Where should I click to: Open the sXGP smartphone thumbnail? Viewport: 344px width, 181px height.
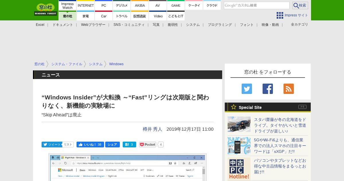click(x=239, y=146)
